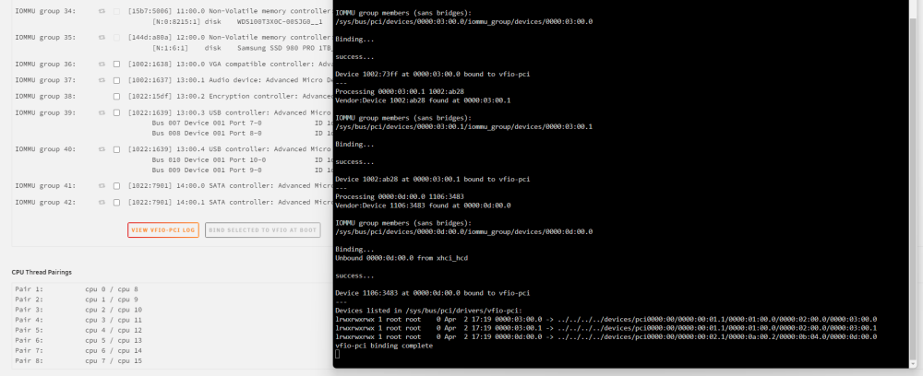
Task: Click the 'IOMMU group 42:' label
Action: (x=45, y=203)
